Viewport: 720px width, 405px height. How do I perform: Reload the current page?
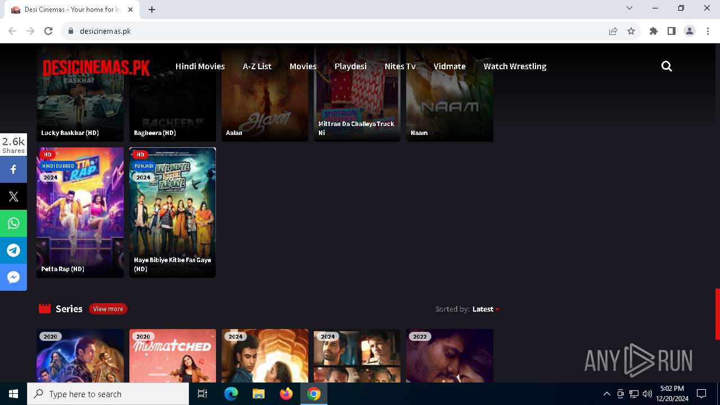tap(48, 31)
